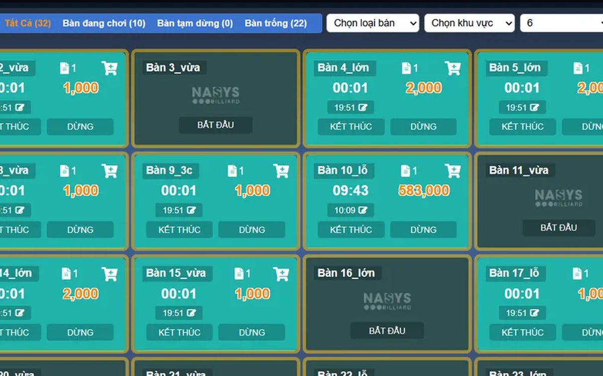
Task: Click DỪNG on Bàn 10_lỗ
Action: pyautogui.click(x=423, y=230)
